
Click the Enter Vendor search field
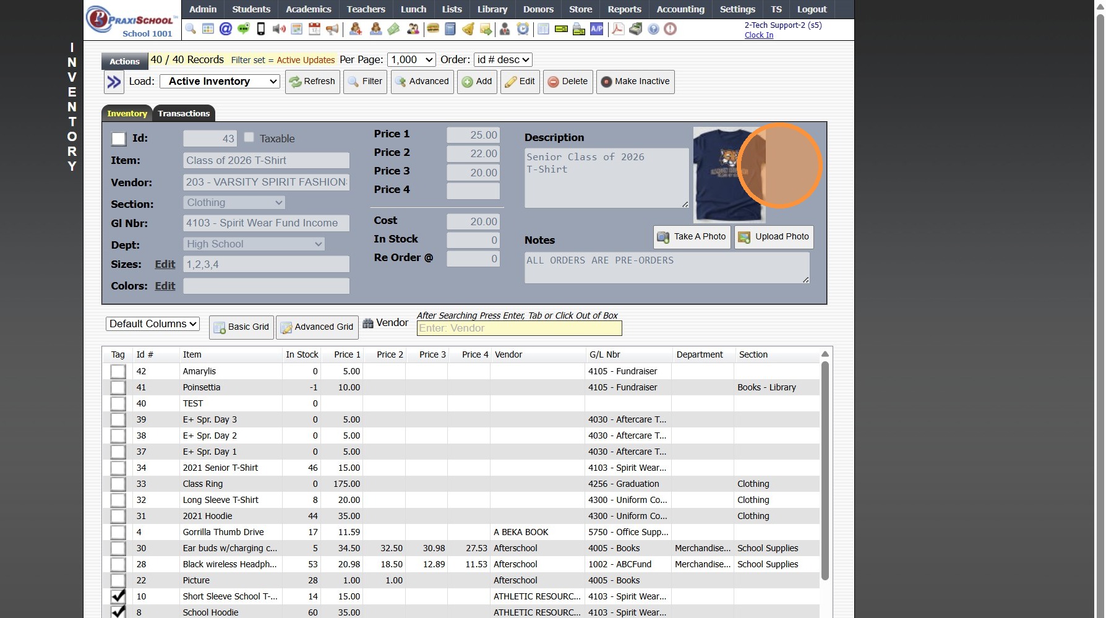point(519,328)
